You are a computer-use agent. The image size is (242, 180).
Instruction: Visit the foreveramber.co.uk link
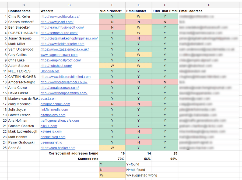[x=64, y=82]
